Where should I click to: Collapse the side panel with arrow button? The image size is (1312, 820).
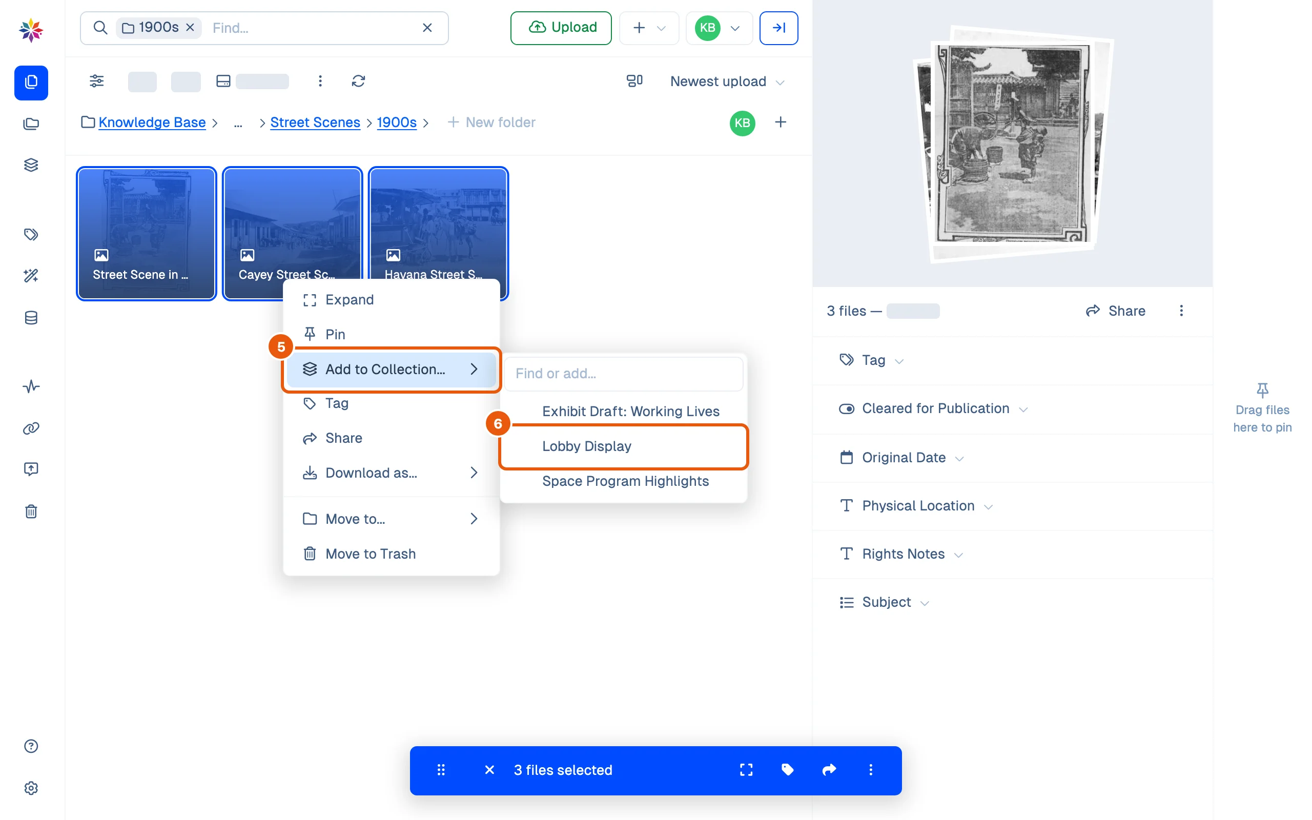point(778,28)
